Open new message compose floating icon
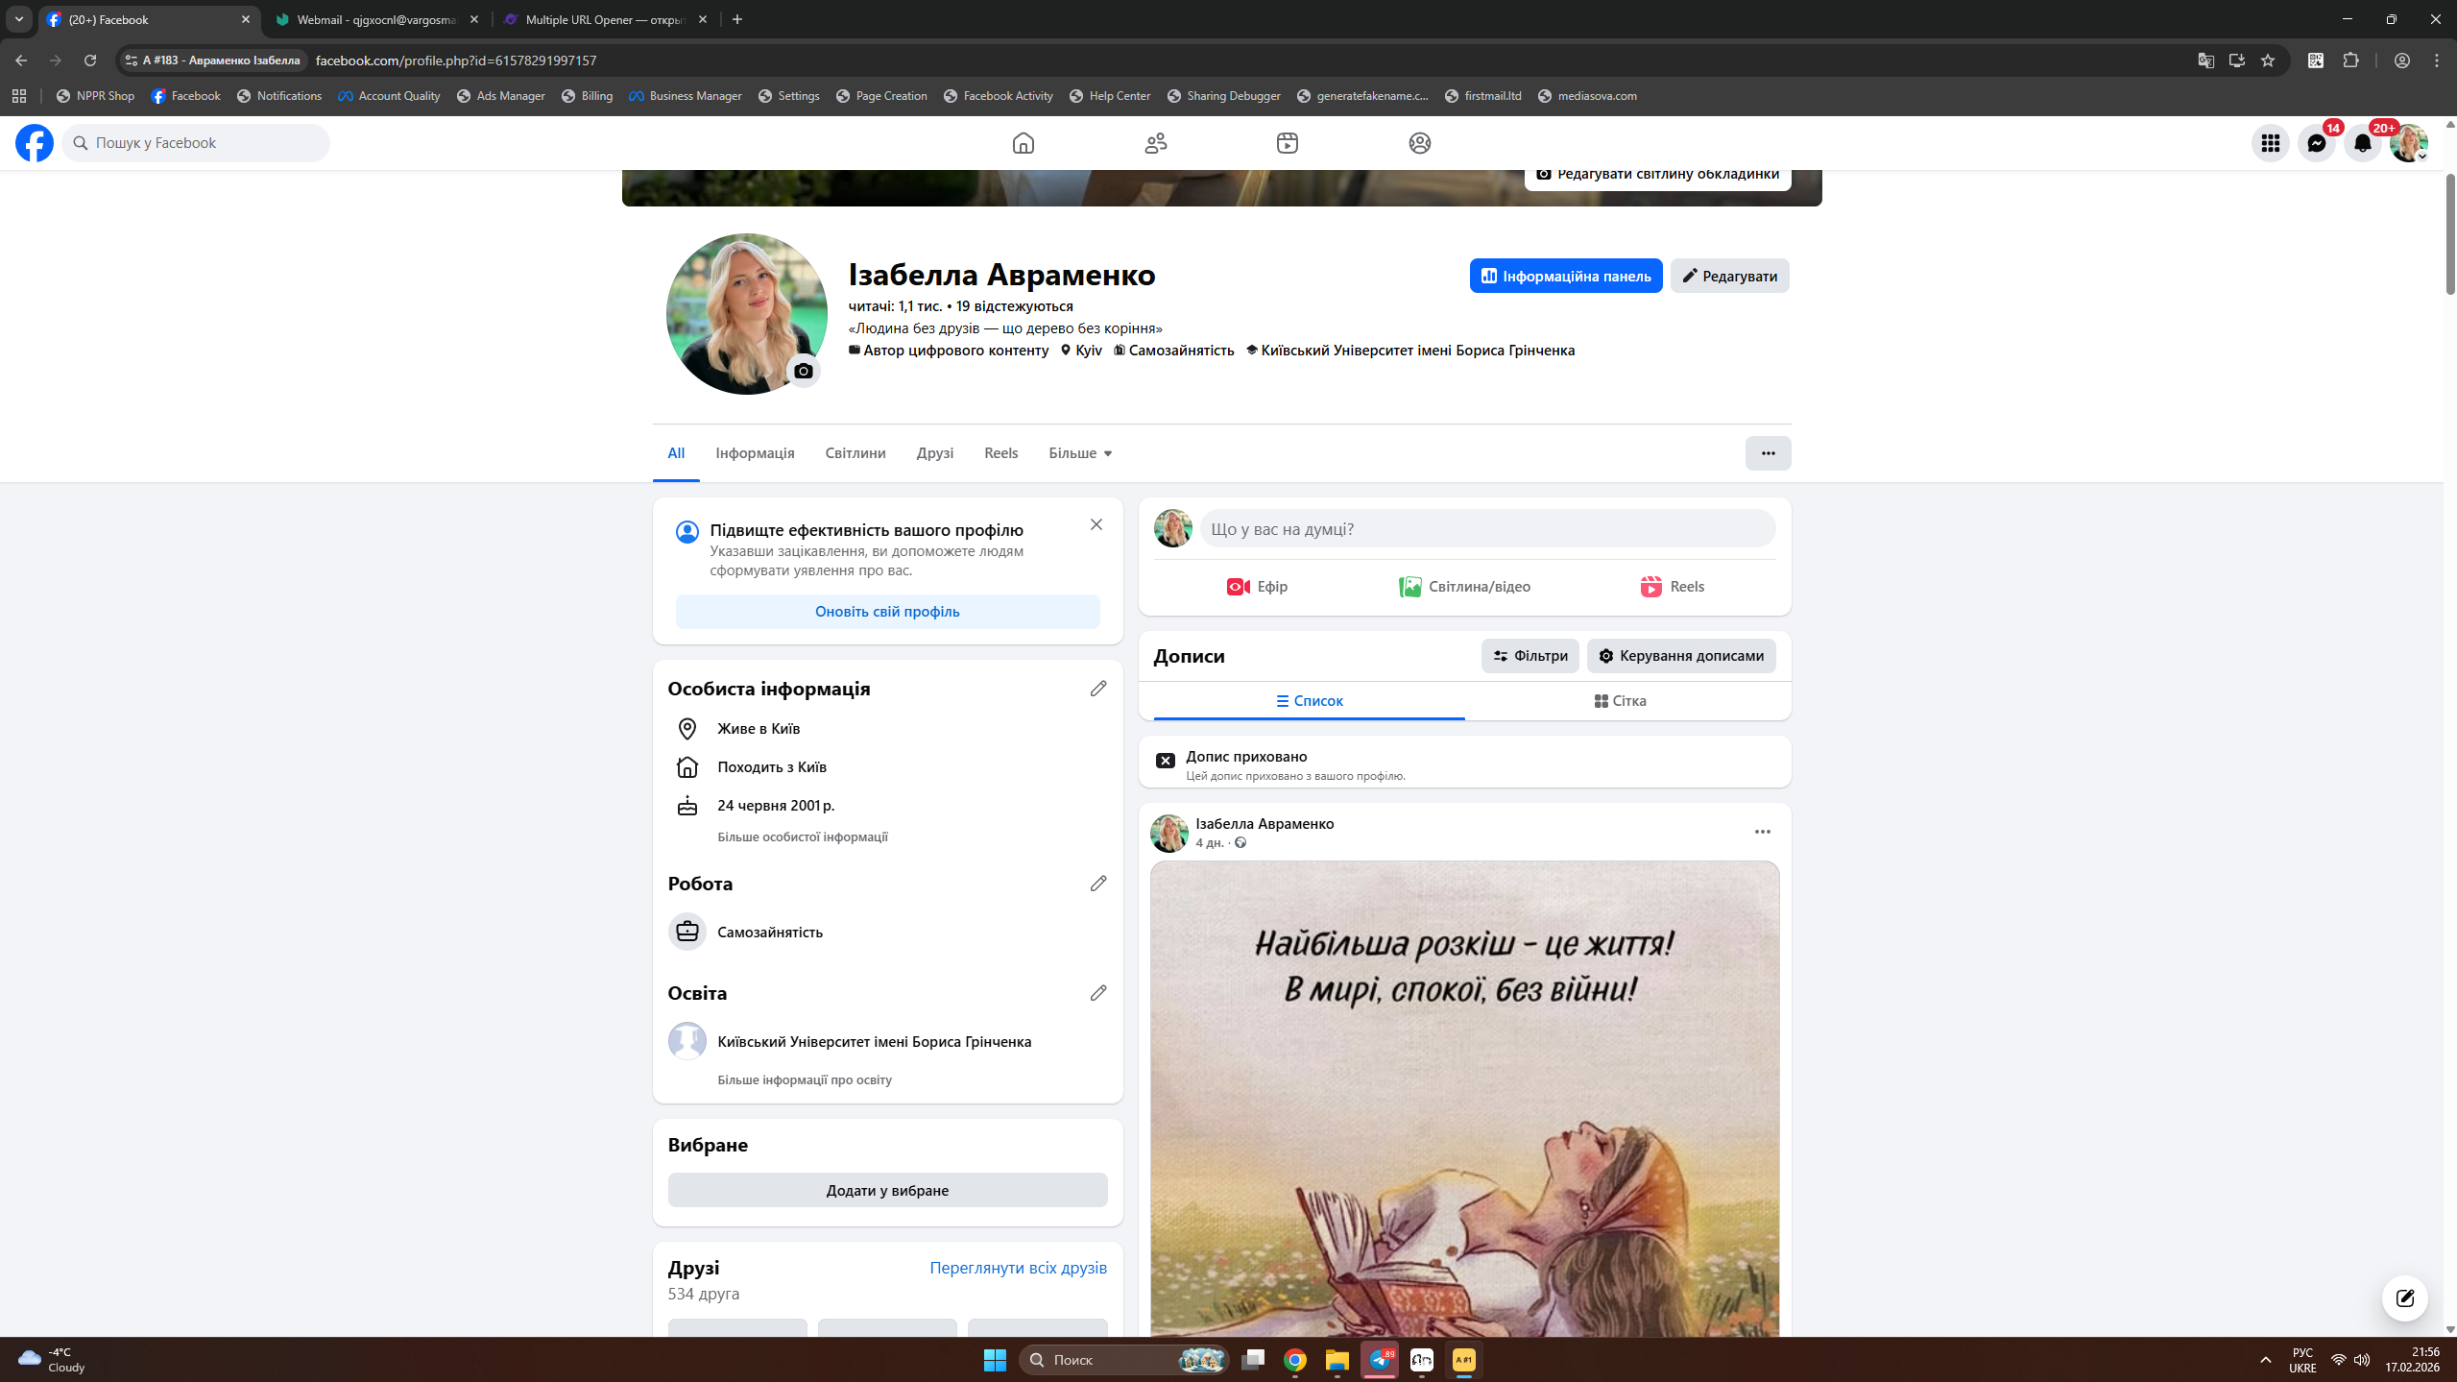The image size is (2457, 1382). (2404, 1298)
